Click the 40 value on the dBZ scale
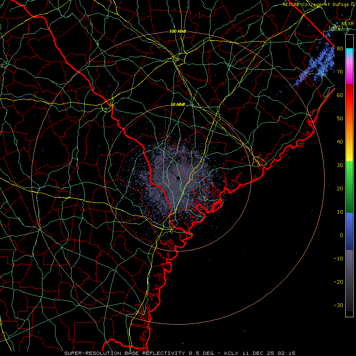This screenshot has width=356, height=356. point(340,142)
